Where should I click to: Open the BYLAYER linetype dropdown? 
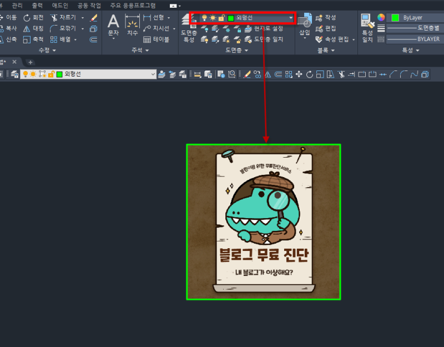point(415,39)
